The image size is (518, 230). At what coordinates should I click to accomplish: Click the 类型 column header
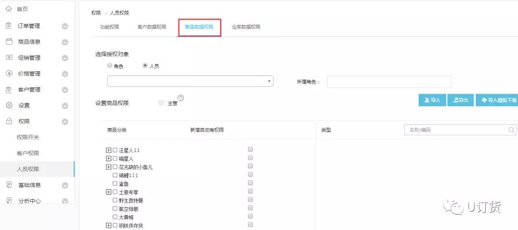point(326,130)
